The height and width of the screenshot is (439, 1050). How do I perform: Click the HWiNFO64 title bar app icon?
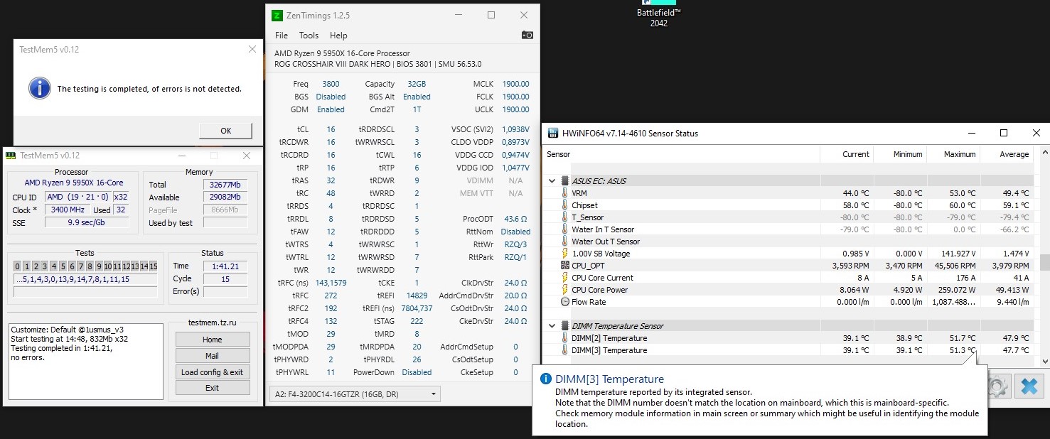pyautogui.click(x=552, y=133)
